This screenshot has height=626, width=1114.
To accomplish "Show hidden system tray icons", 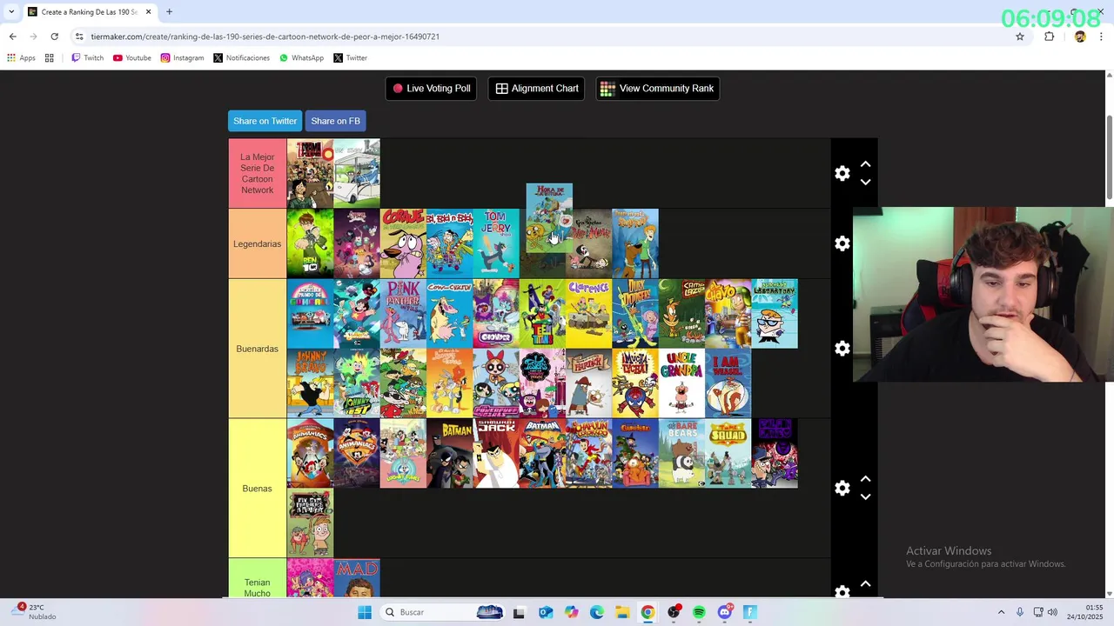I will click(x=1001, y=612).
